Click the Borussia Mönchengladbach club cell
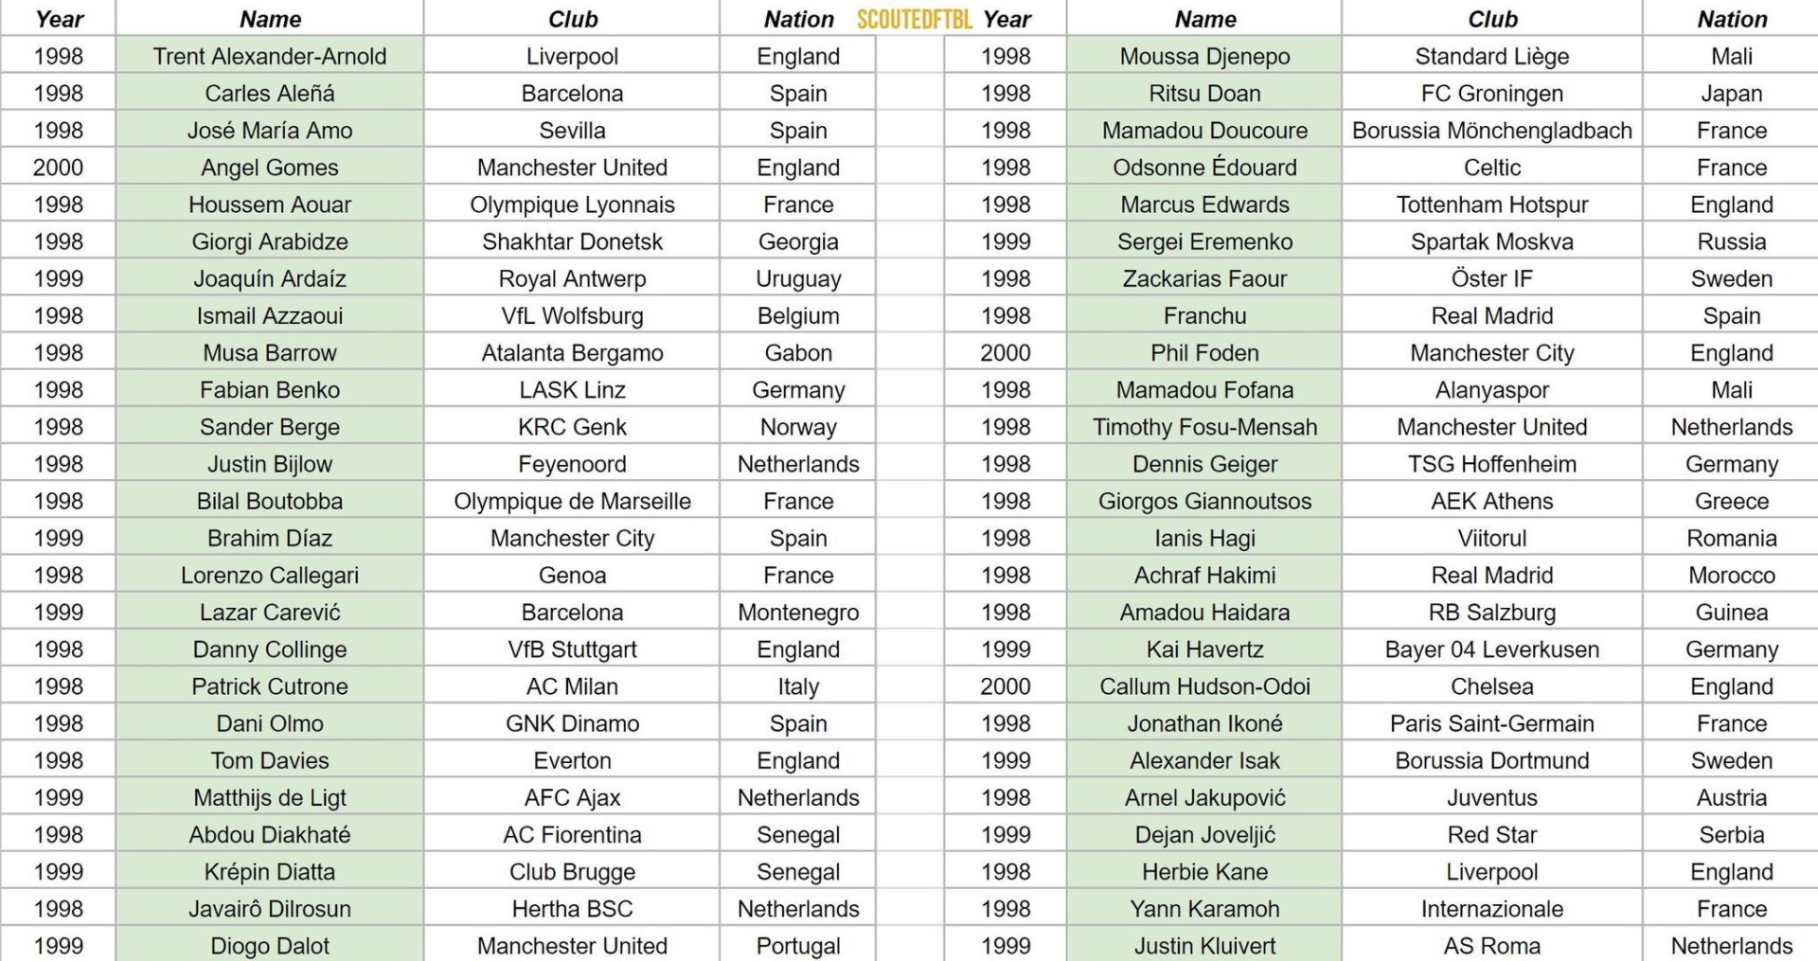 click(x=1491, y=131)
